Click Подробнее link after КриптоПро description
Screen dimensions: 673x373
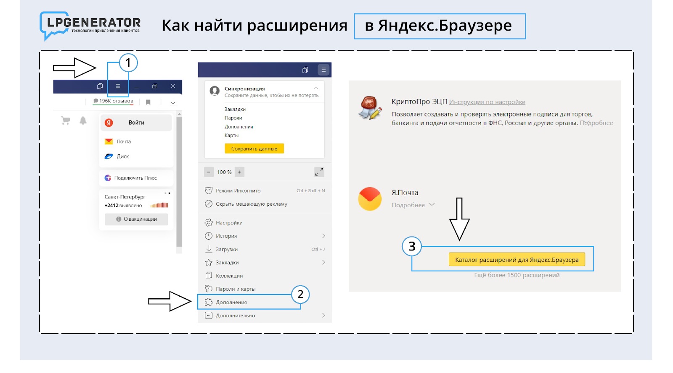click(x=596, y=123)
